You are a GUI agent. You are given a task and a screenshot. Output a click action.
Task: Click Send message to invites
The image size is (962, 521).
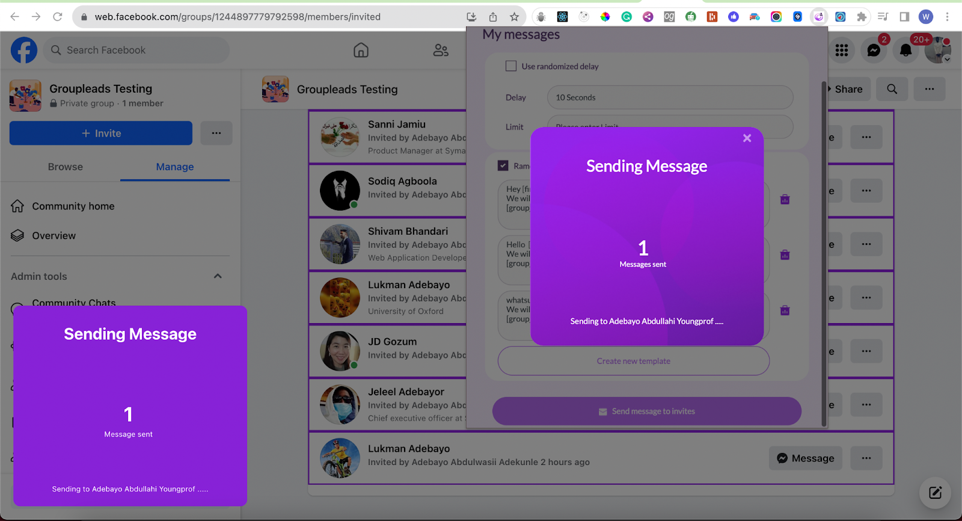647,412
